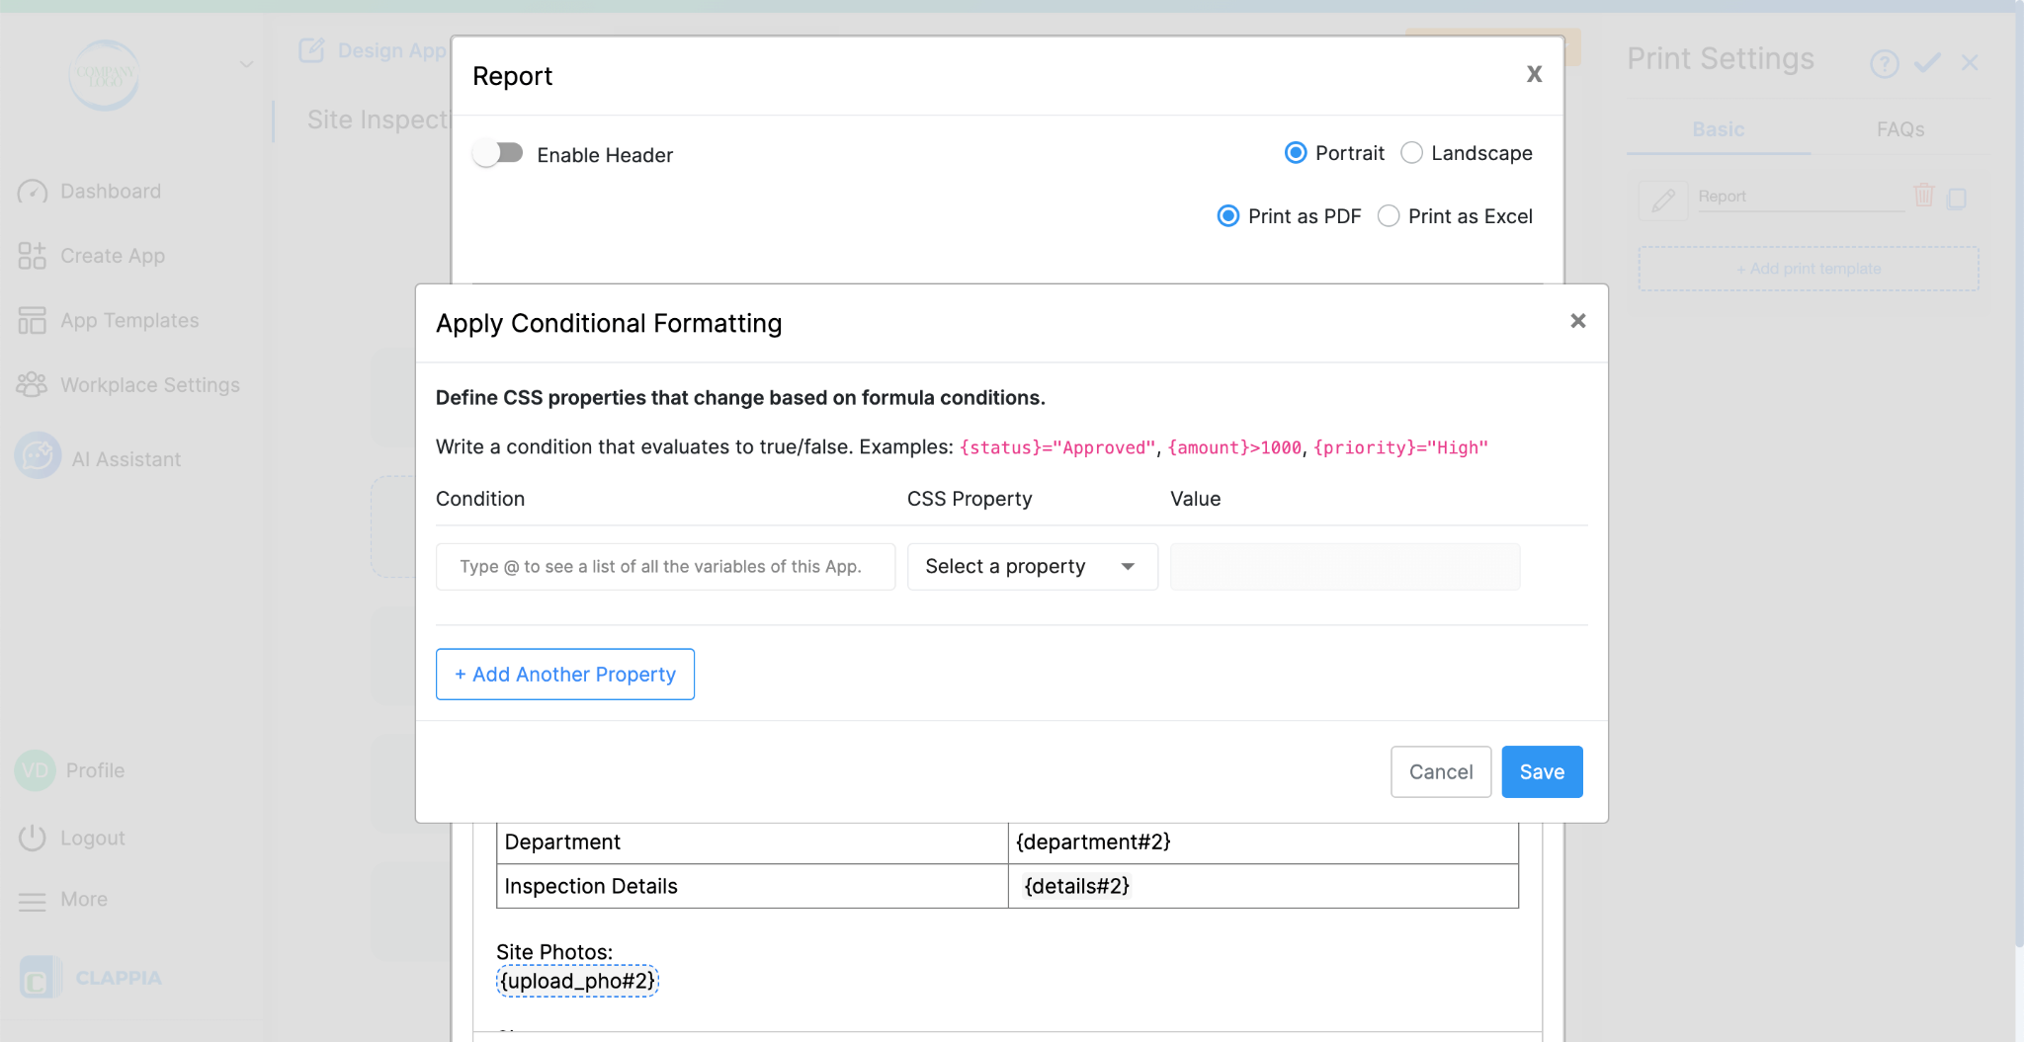Screen dimensions: 2024x1042
Task: Click the blue Save button
Action: [x=1542, y=771]
